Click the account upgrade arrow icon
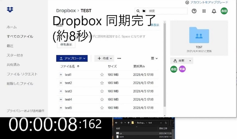This screenshot has height=139, width=237. pos(187,2)
